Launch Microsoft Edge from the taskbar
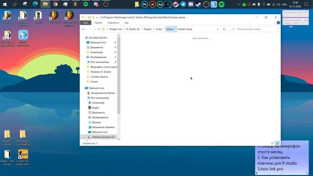 pyautogui.click(x=35, y=4)
